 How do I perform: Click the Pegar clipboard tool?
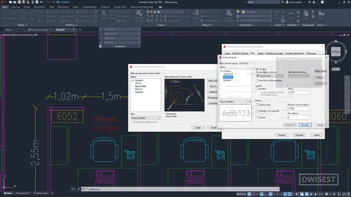(306, 15)
